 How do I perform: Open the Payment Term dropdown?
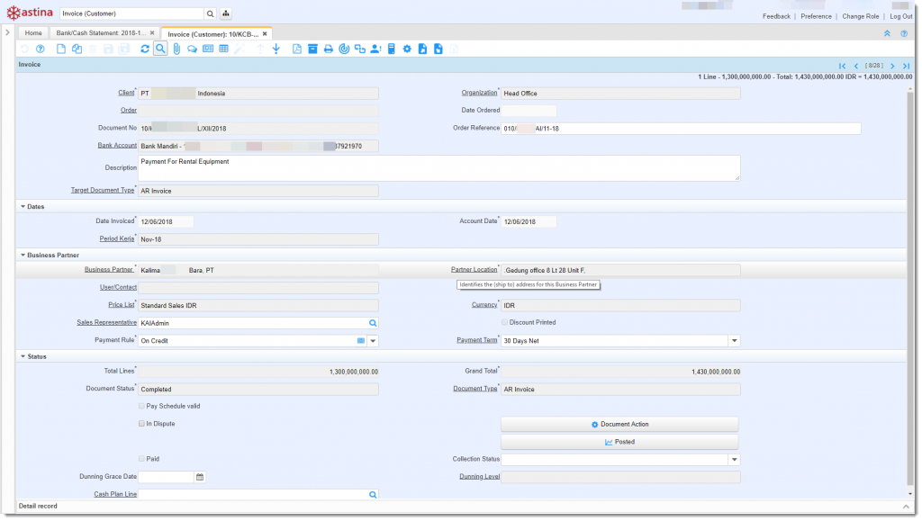734,341
